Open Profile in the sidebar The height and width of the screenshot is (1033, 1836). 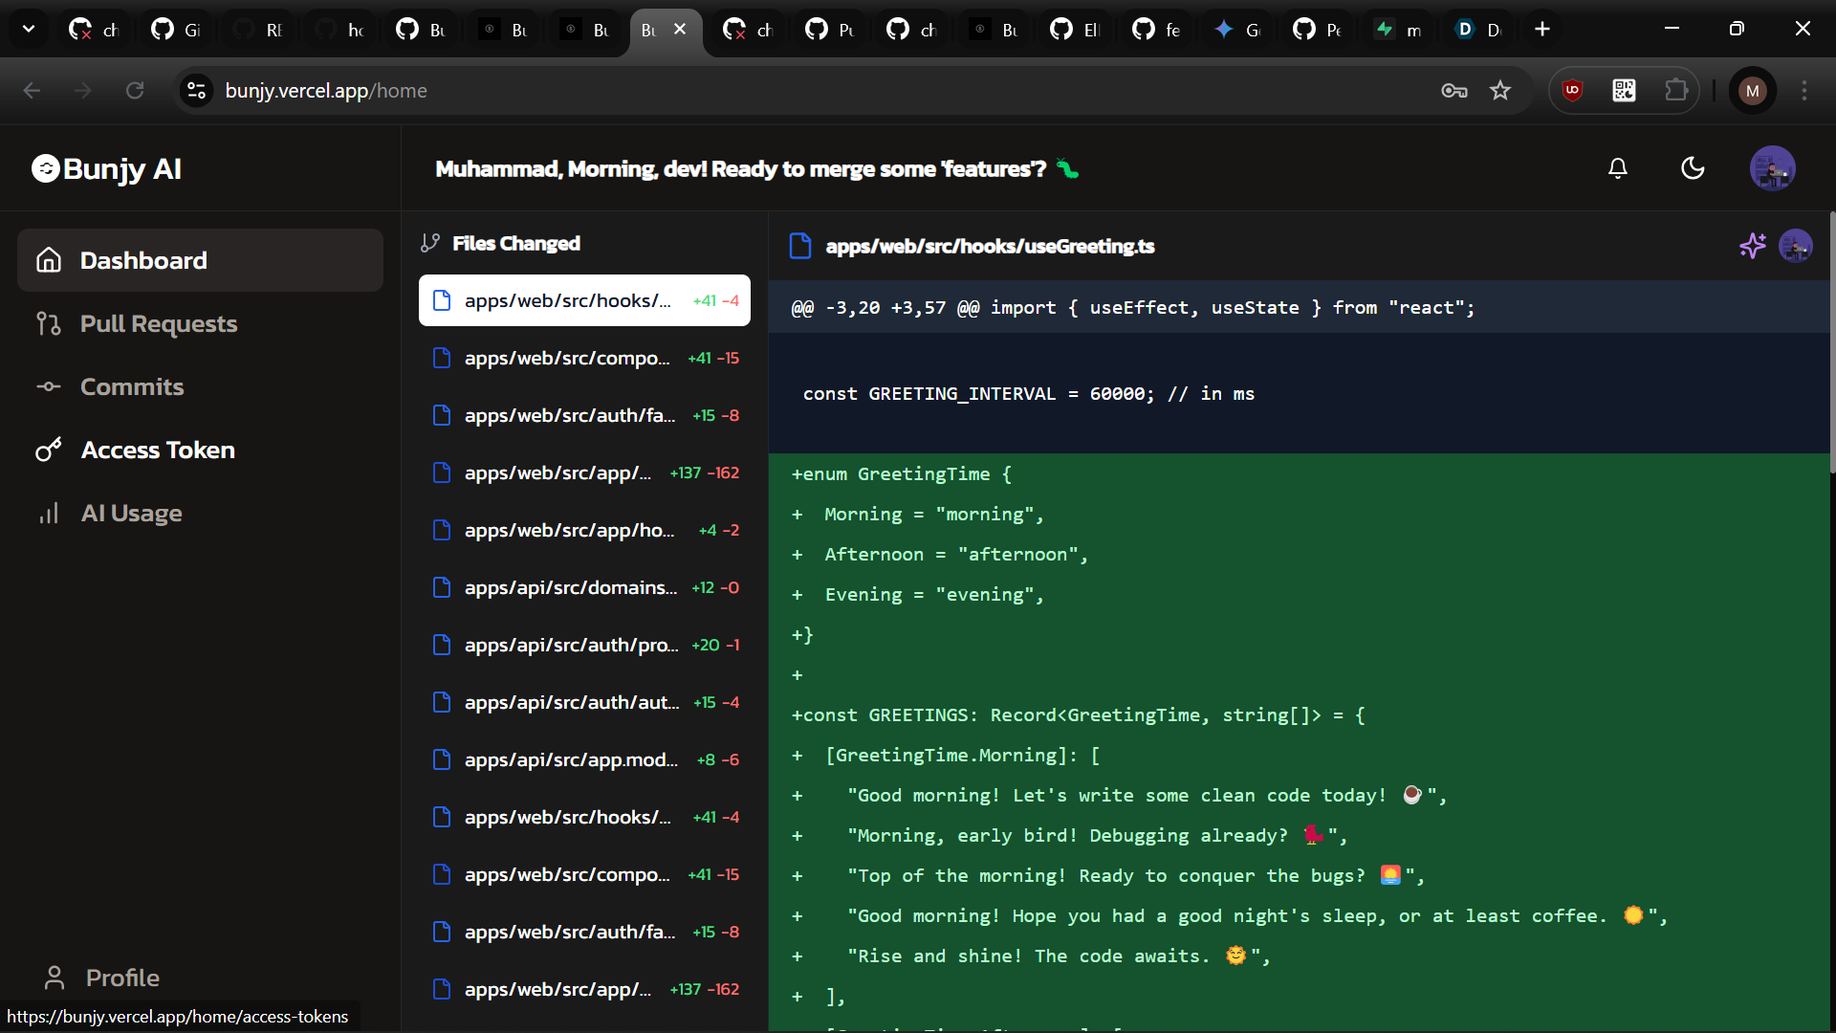pos(121,978)
